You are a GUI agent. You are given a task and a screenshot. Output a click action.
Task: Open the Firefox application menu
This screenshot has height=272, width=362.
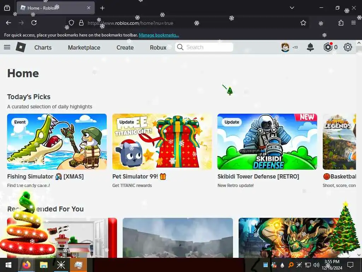pyautogui.click(x=354, y=23)
